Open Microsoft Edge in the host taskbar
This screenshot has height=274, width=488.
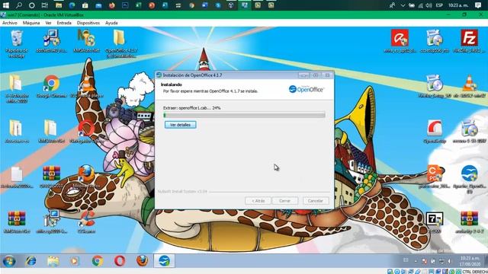(72, 5)
